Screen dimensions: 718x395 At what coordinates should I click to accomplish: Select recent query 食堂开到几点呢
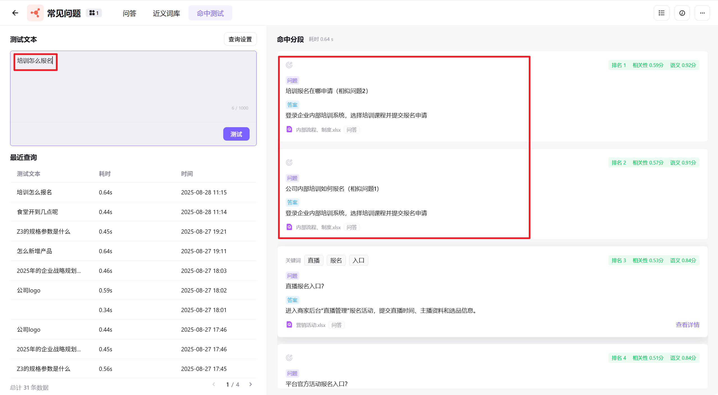(38, 212)
